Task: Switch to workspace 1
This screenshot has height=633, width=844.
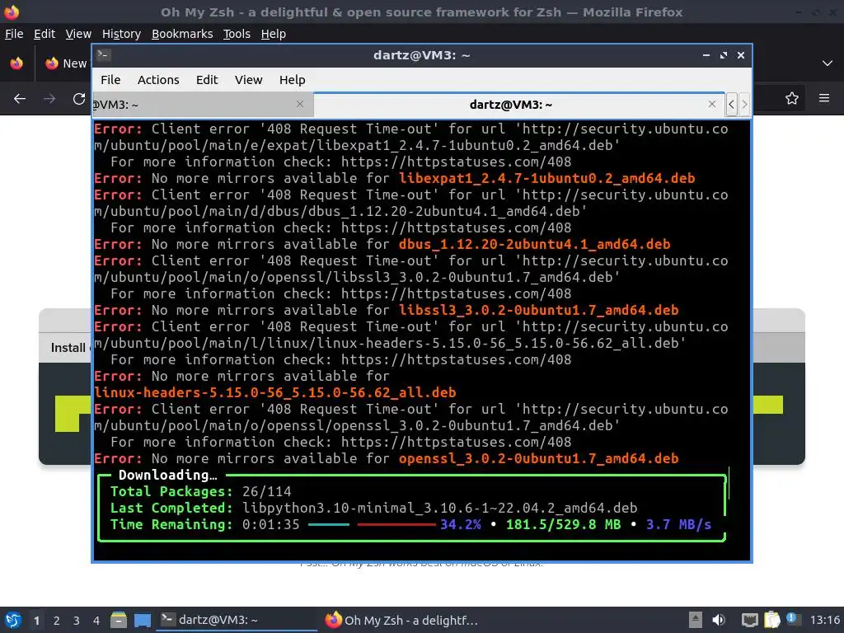Action: click(x=36, y=620)
